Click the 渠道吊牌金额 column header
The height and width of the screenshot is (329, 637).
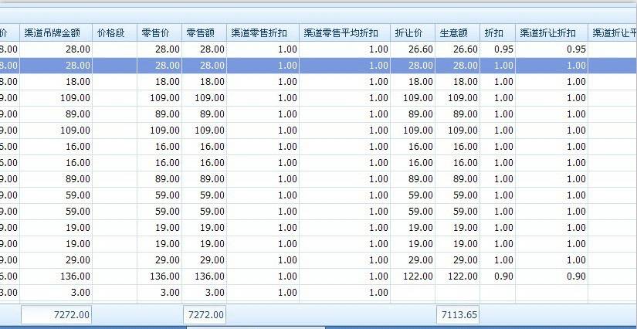tap(56, 33)
